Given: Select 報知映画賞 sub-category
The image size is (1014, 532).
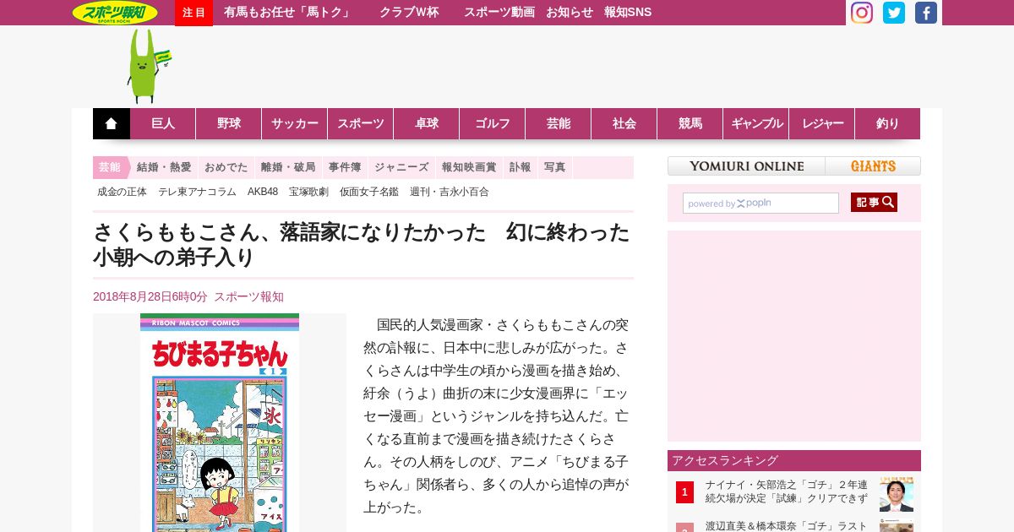Looking at the screenshot, I should tap(469, 167).
